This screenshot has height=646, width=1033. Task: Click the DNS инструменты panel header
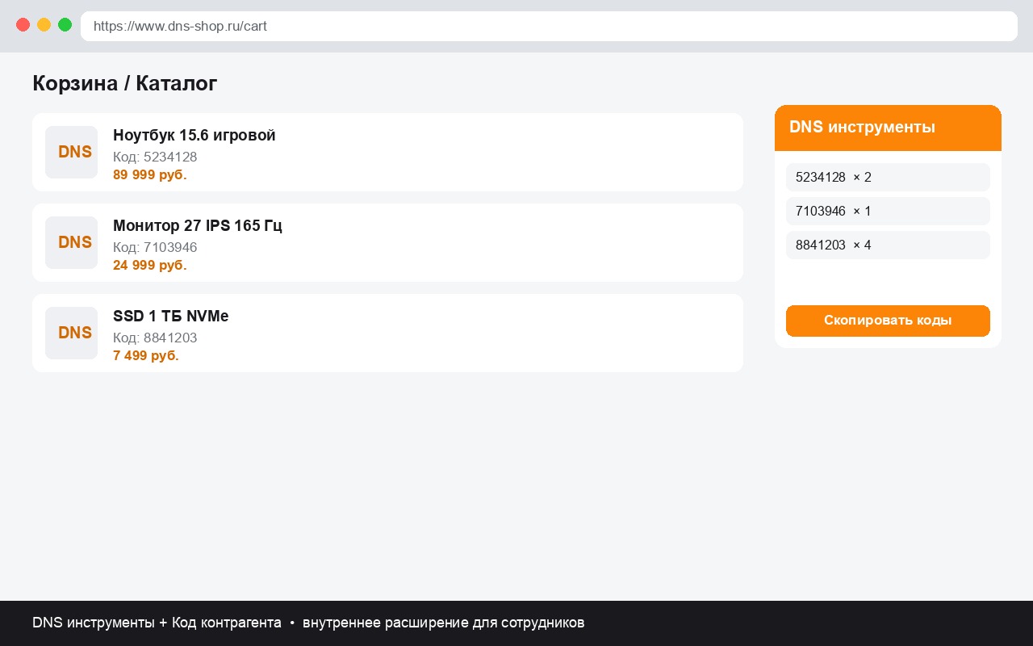(x=888, y=128)
